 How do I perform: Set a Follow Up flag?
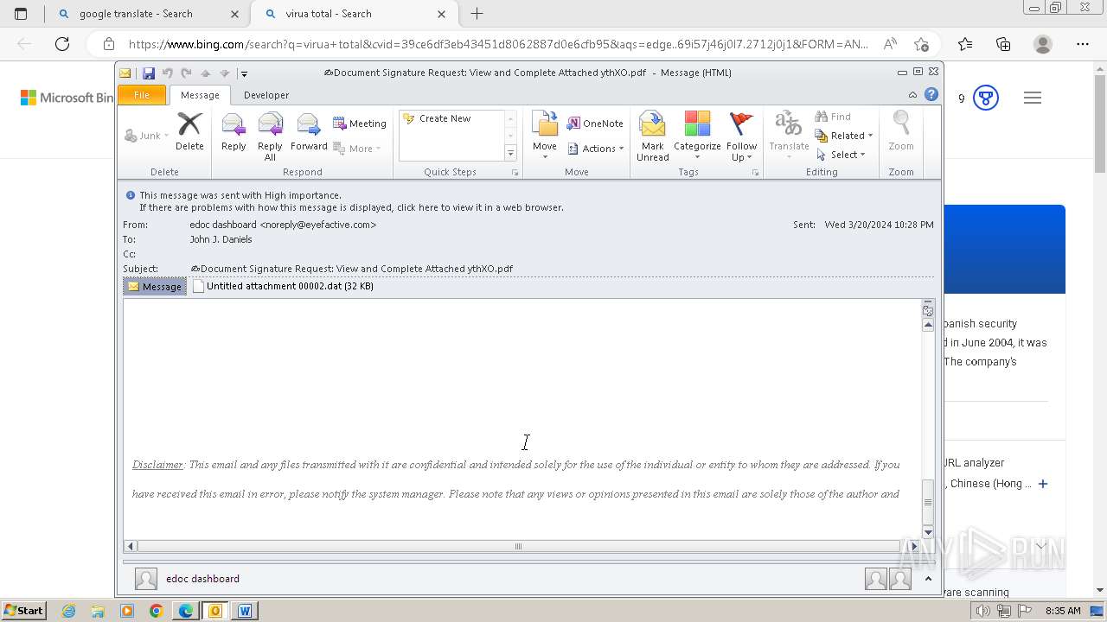pos(741,136)
